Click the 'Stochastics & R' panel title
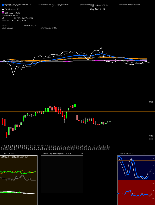155x205 pixels. tap(126, 153)
